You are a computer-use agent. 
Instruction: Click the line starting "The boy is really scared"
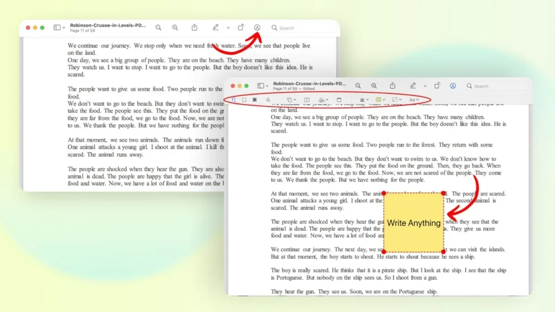coord(388,270)
